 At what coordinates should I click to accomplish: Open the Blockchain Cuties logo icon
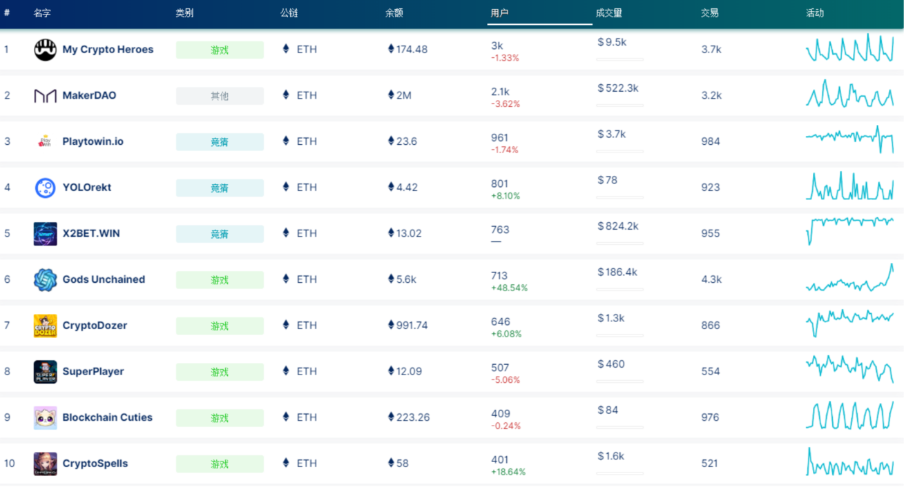pyautogui.click(x=46, y=417)
